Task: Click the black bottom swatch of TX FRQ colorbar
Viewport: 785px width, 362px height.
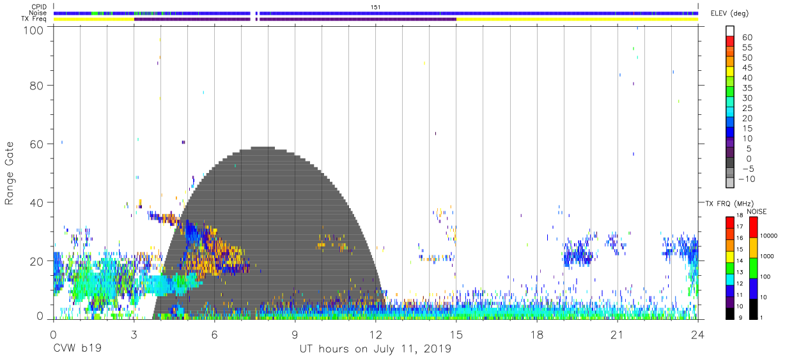Action: [x=729, y=313]
